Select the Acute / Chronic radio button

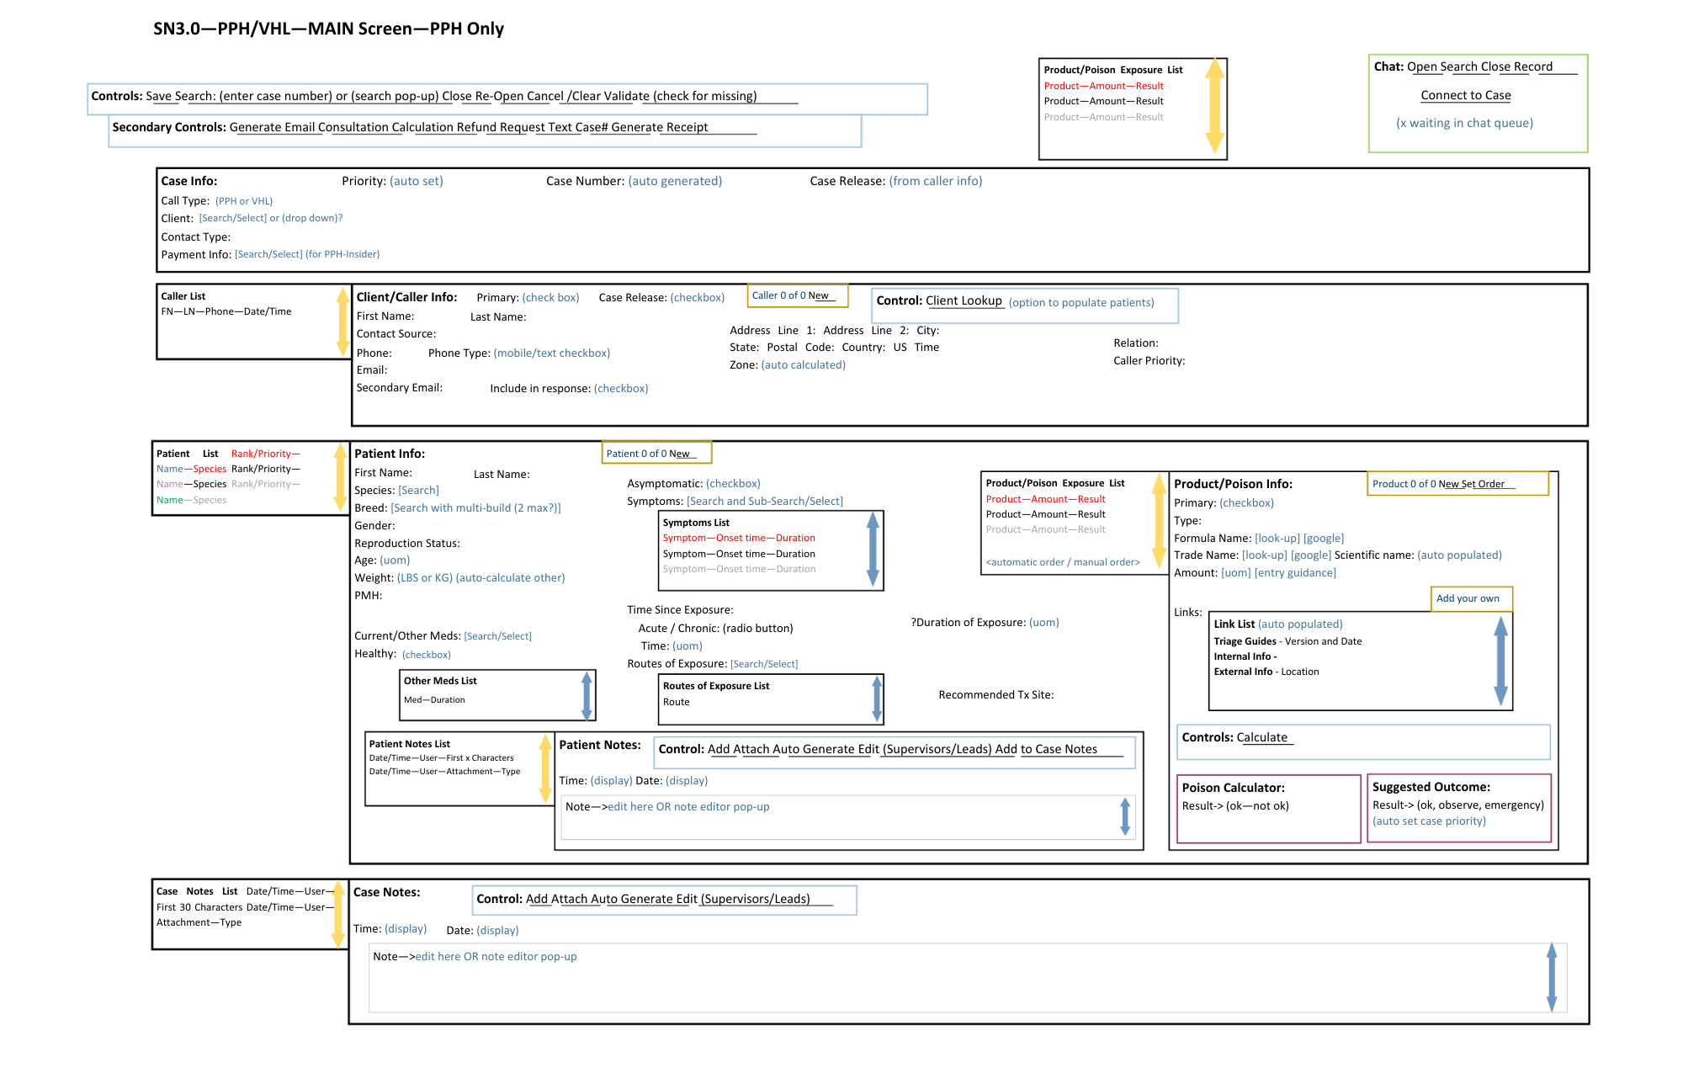click(x=757, y=629)
